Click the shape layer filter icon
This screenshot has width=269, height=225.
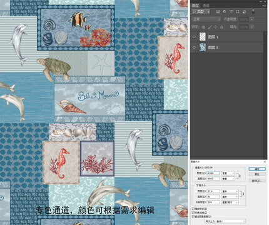(238, 12)
